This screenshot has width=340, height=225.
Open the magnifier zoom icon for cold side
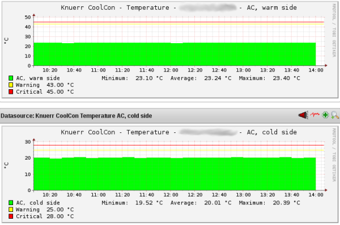(x=335, y=115)
